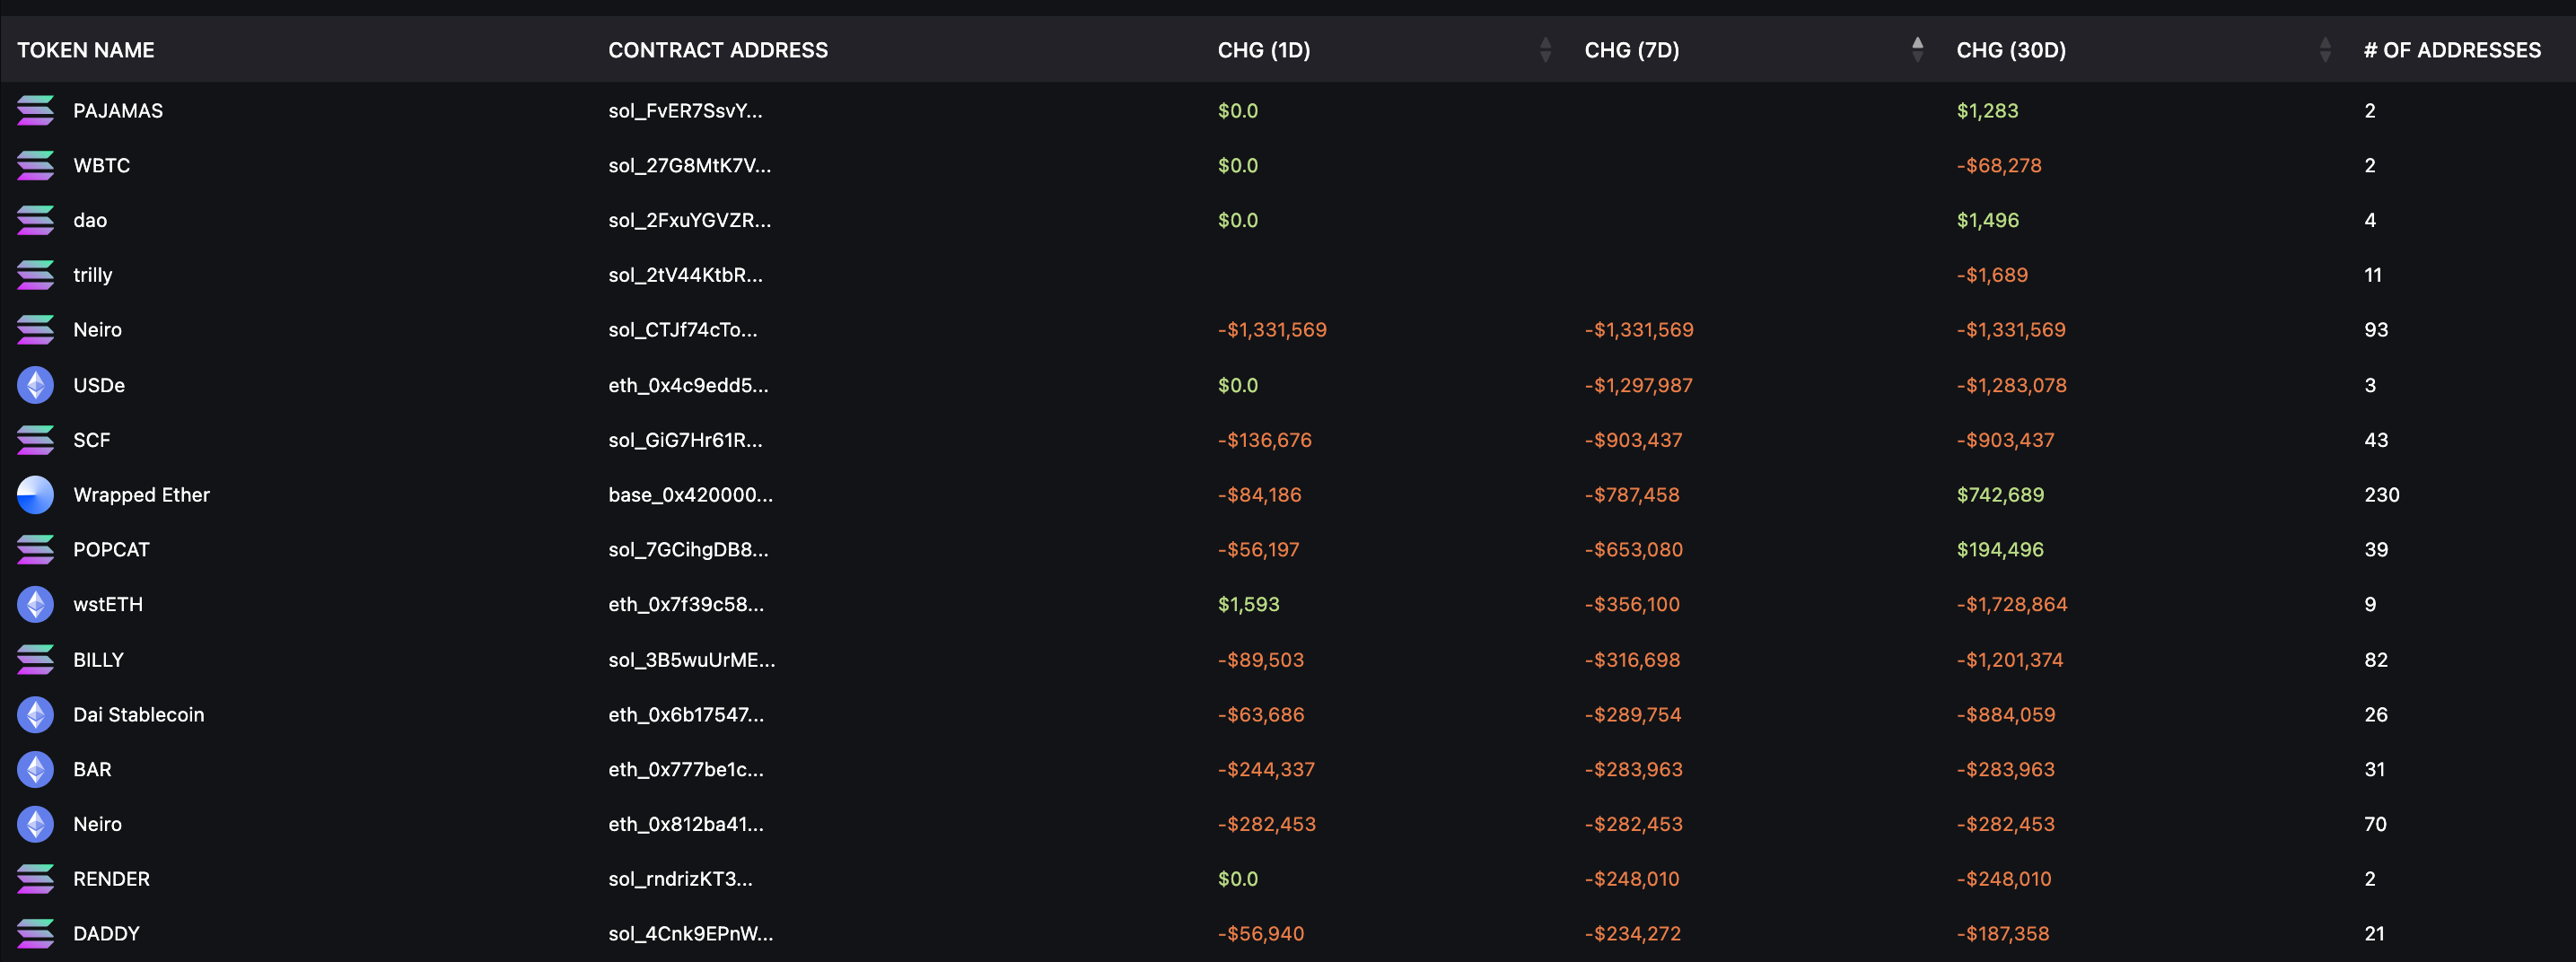Click contract address sol_FvER7SsvY...
This screenshot has height=962, width=2576.
(x=685, y=111)
